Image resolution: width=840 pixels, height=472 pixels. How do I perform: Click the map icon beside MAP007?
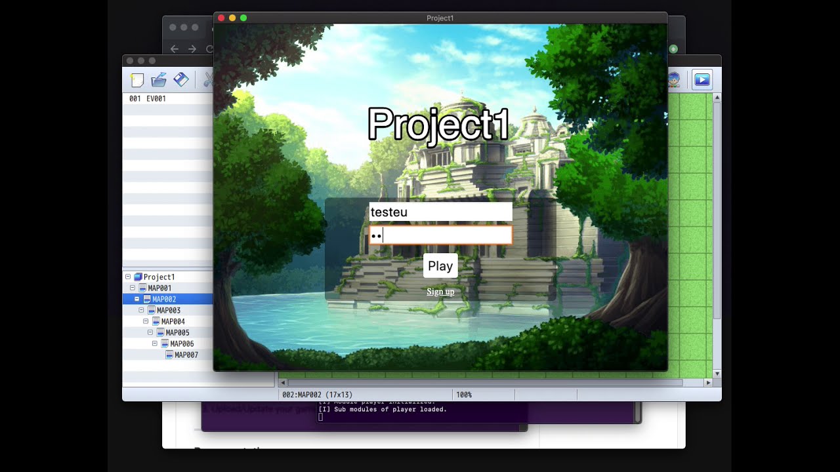point(169,355)
